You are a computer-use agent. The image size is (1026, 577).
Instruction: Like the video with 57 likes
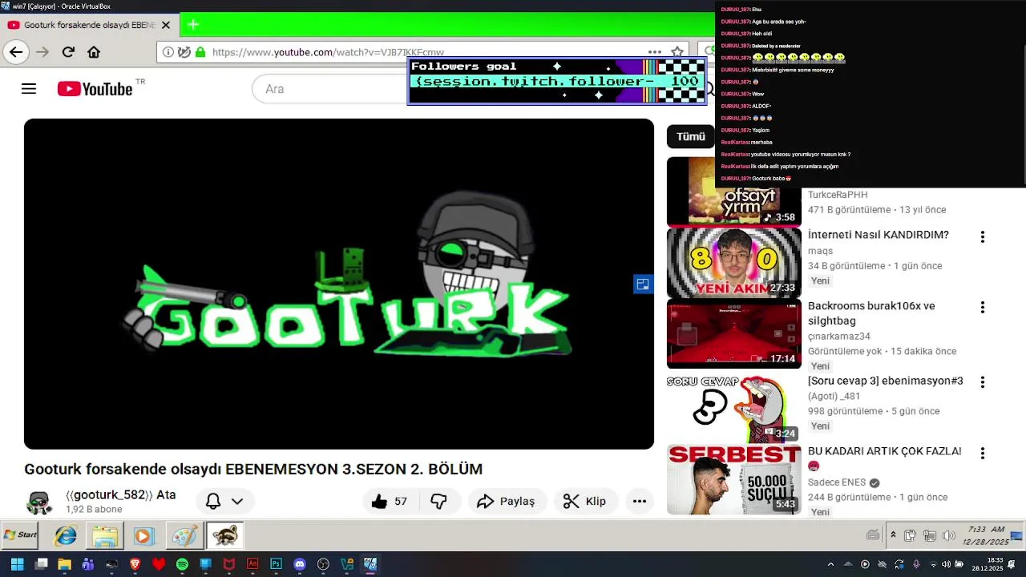390,502
